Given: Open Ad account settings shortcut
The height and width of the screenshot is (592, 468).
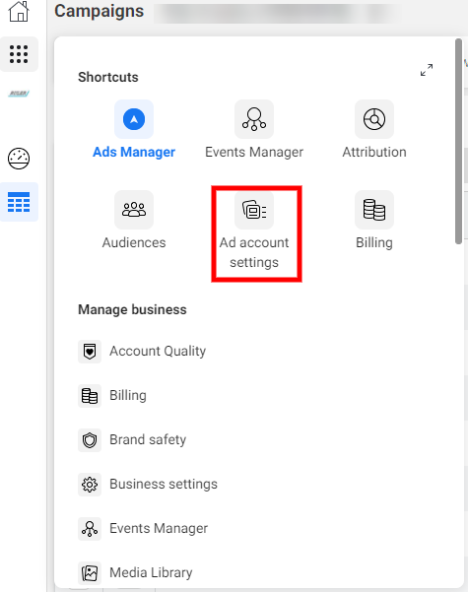Looking at the screenshot, I should pyautogui.click(x=254, y=230).
